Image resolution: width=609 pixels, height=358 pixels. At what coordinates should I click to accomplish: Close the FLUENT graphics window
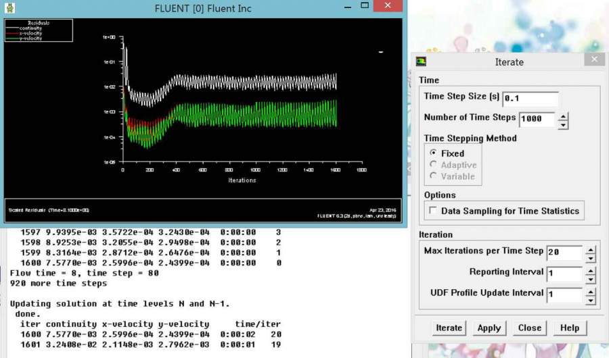pyautogui.click(x=388, y=5)
